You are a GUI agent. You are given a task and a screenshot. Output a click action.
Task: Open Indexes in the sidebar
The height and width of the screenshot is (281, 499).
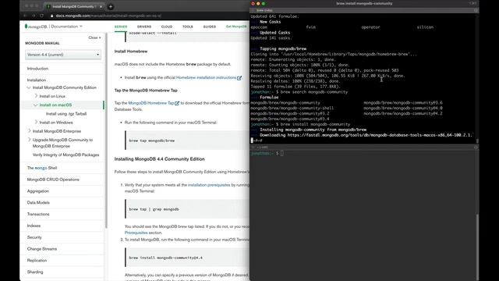(34, 226)
